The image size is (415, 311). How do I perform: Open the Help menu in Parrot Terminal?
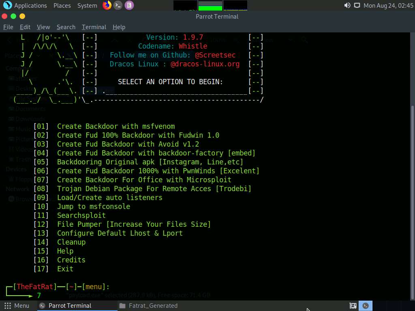pyautogui.click(x=119, y=27)
